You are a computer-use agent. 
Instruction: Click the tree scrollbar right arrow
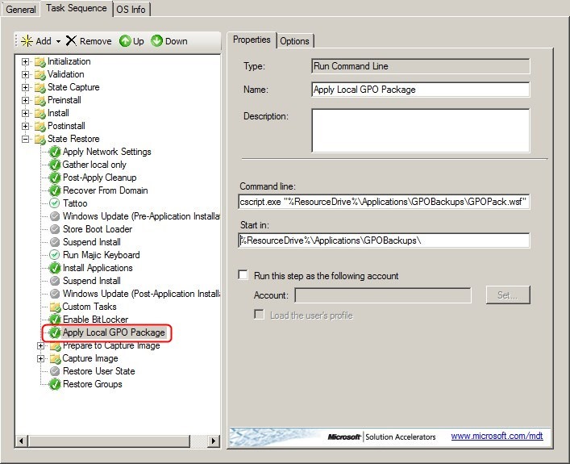[x=214, y=441]
